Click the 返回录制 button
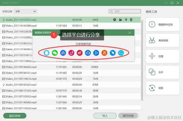 [15, 116]
